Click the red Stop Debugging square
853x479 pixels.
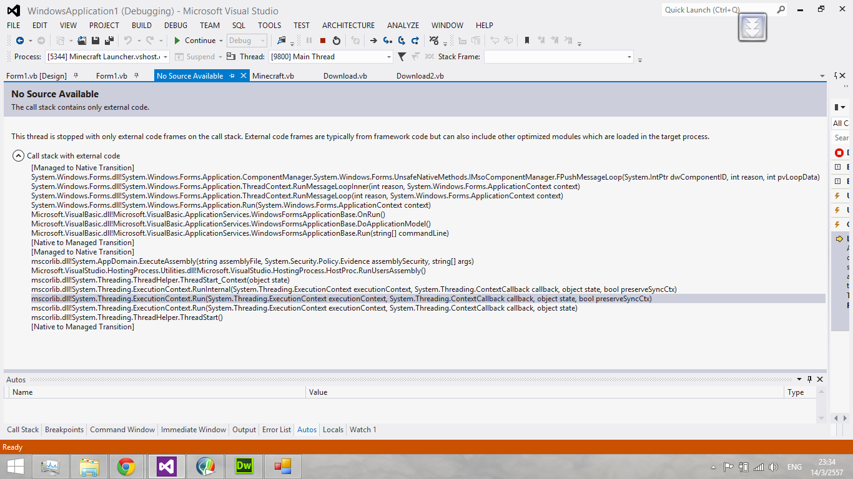pos(323,41)
